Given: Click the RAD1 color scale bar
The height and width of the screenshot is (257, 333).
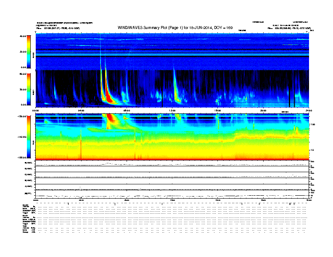Looking at the screenshot, I should click(x=29, y=89).
